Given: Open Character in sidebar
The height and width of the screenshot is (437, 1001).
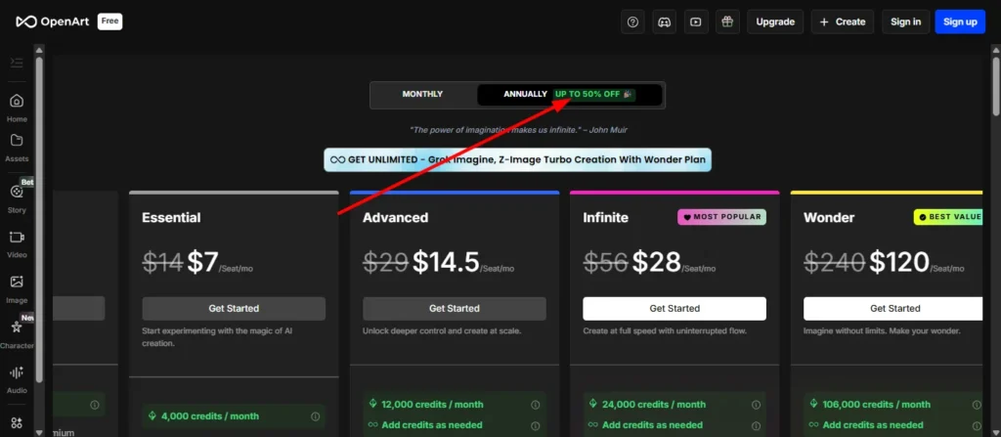Looking at the screenshot, I should pyautogui.click(x=17, y=334).
